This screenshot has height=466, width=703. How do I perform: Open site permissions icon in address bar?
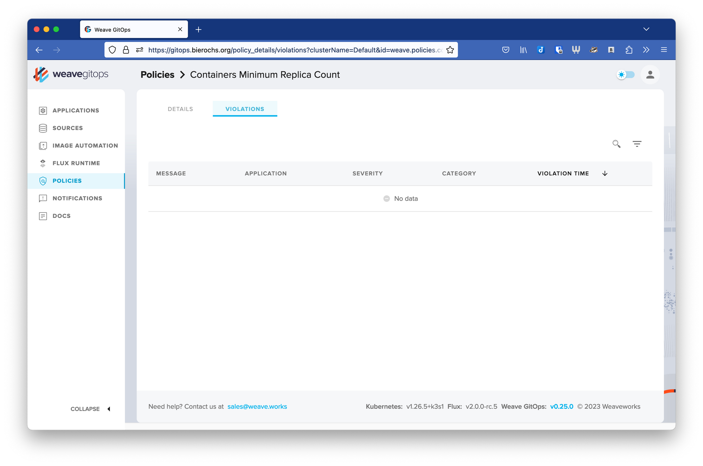pos(140,50)
